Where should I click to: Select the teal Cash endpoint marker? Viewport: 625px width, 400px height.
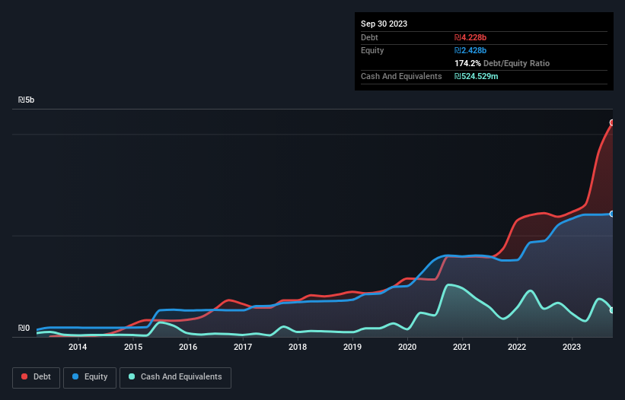(612, 310)
